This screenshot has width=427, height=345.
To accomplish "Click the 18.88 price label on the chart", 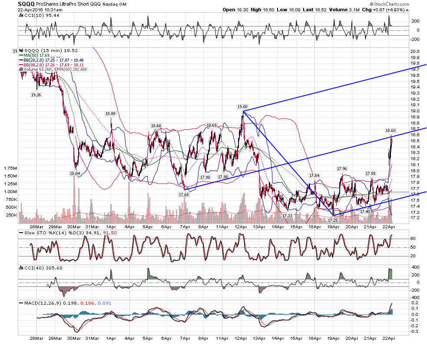I will click(111, 113).
